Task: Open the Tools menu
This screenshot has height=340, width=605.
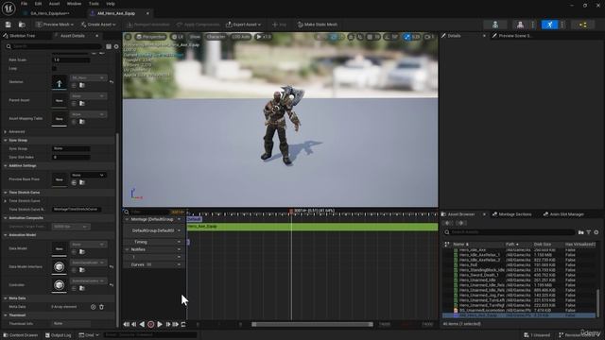Action: click(x=94, y=4)
